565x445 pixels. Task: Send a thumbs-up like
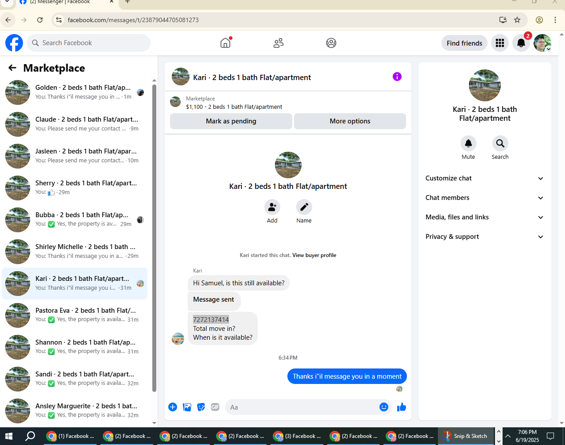coord(402,407)
